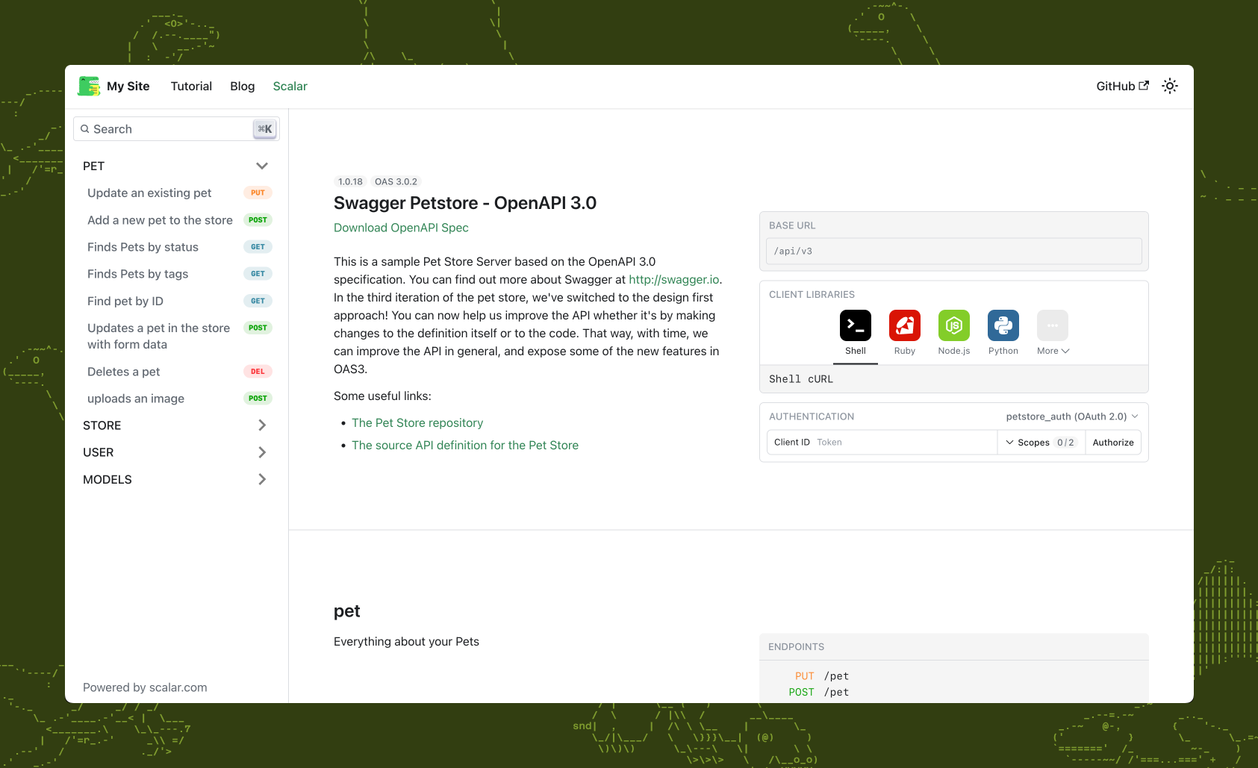The width and height of the screenshot is (1258, 768).
Task: Toggle the light/dark theme sun icon
Action: tap(1170, 86)
